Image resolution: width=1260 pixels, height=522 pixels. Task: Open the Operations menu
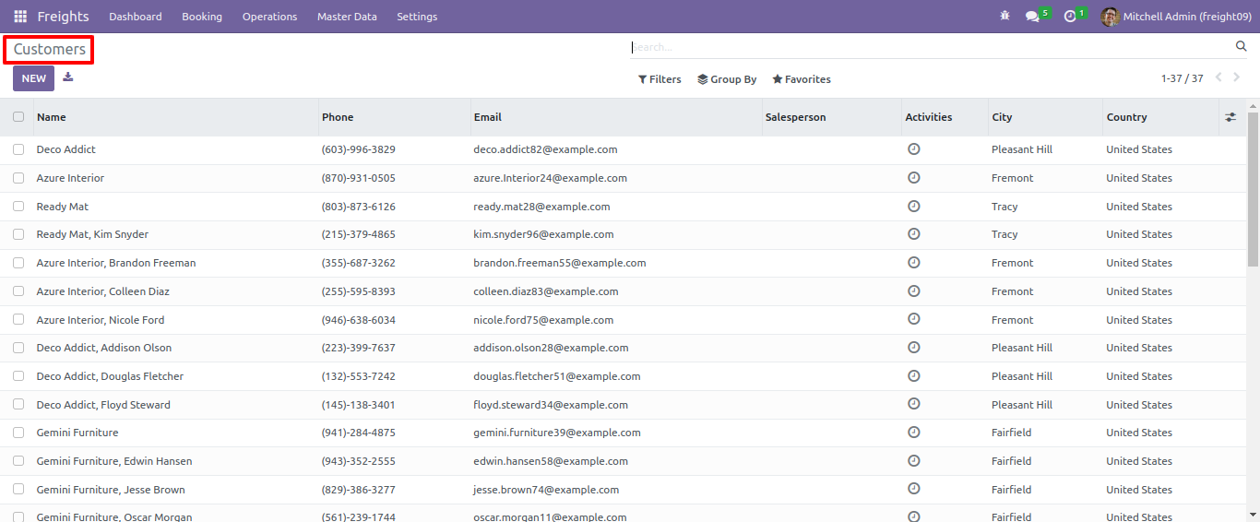269,17
